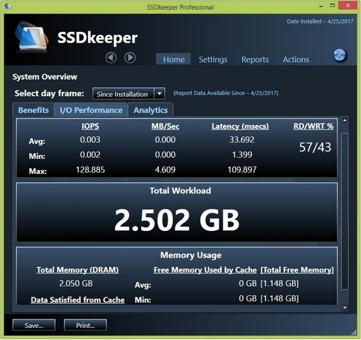
Task: Click the IOPS column header
Action: (x=90, y=126)
